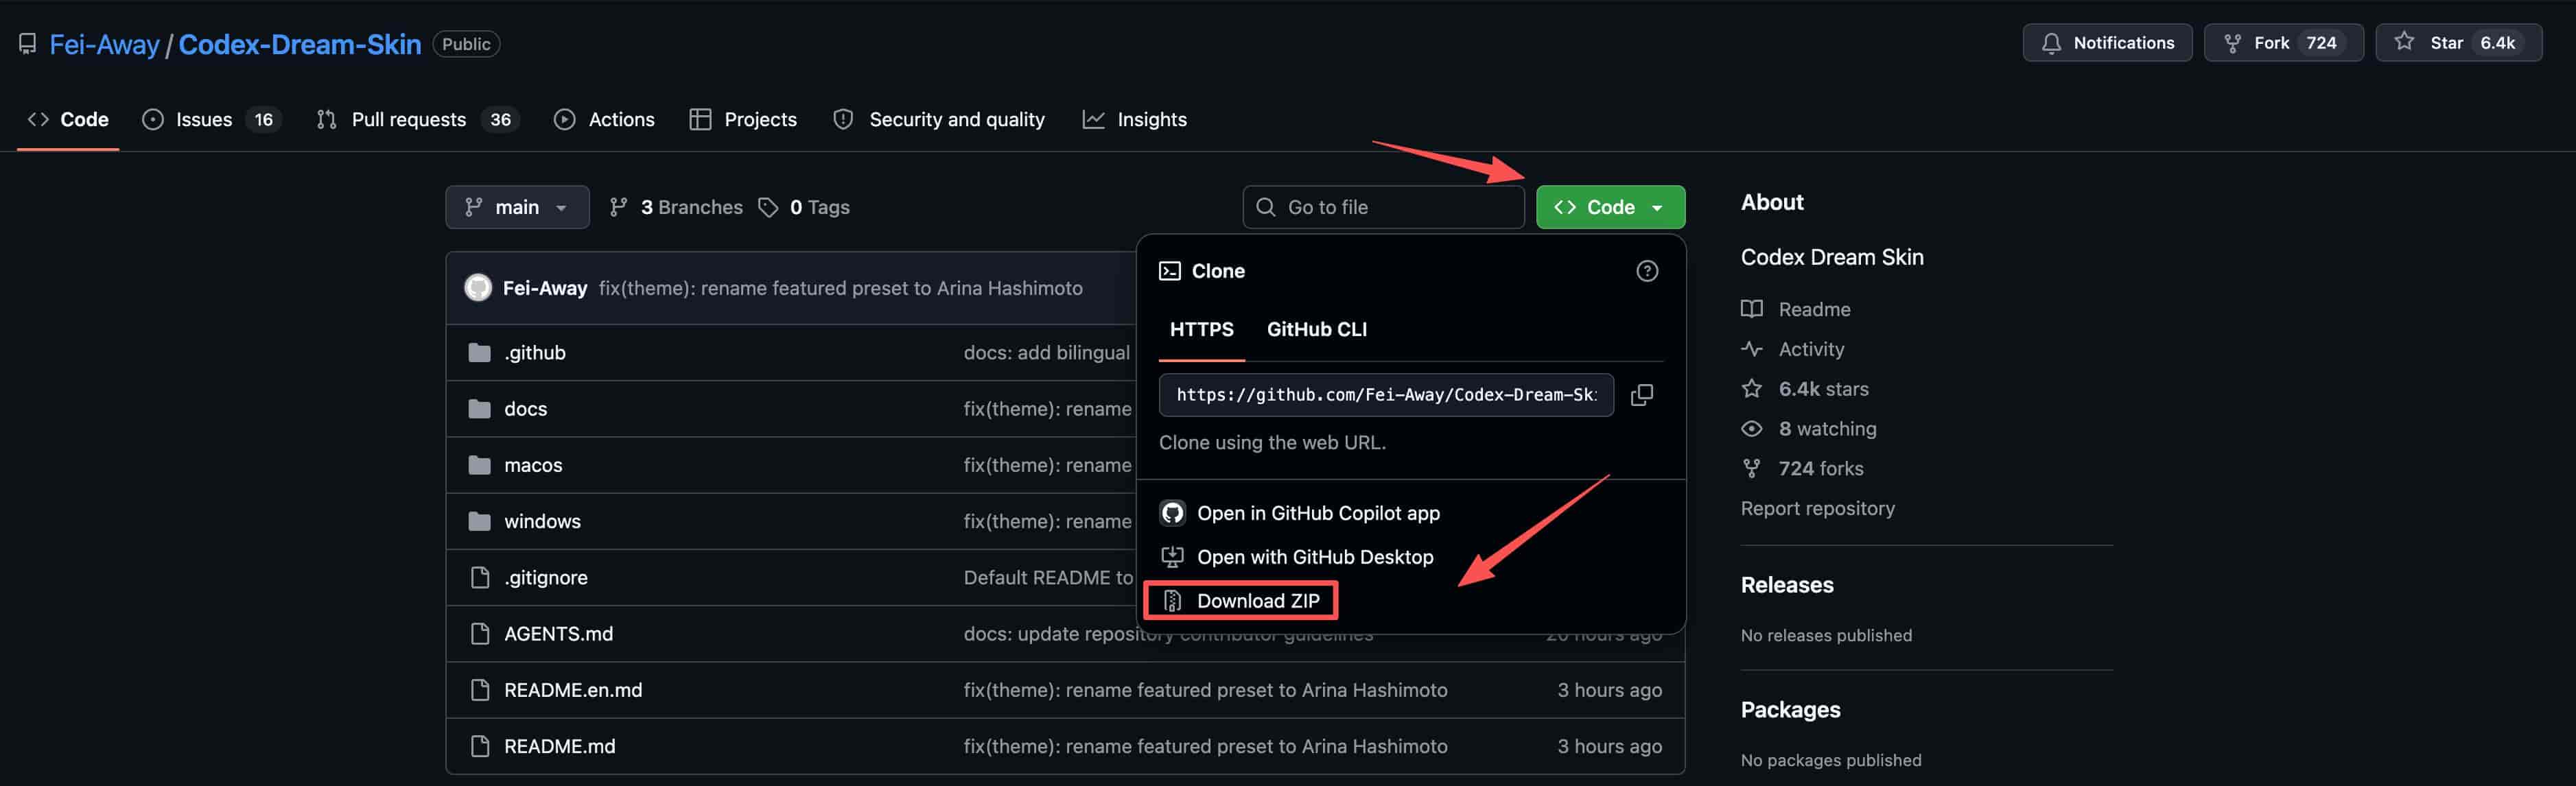This screenshot has width=2576, height=786.
Task: Click the README.en.md file icon
Action: [x=480, y=690]
